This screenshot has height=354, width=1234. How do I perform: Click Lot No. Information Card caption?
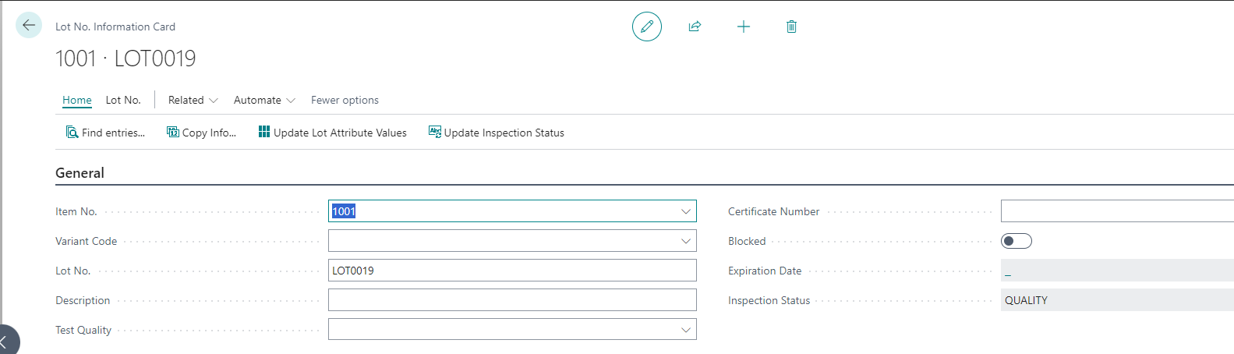coord(115,27)
